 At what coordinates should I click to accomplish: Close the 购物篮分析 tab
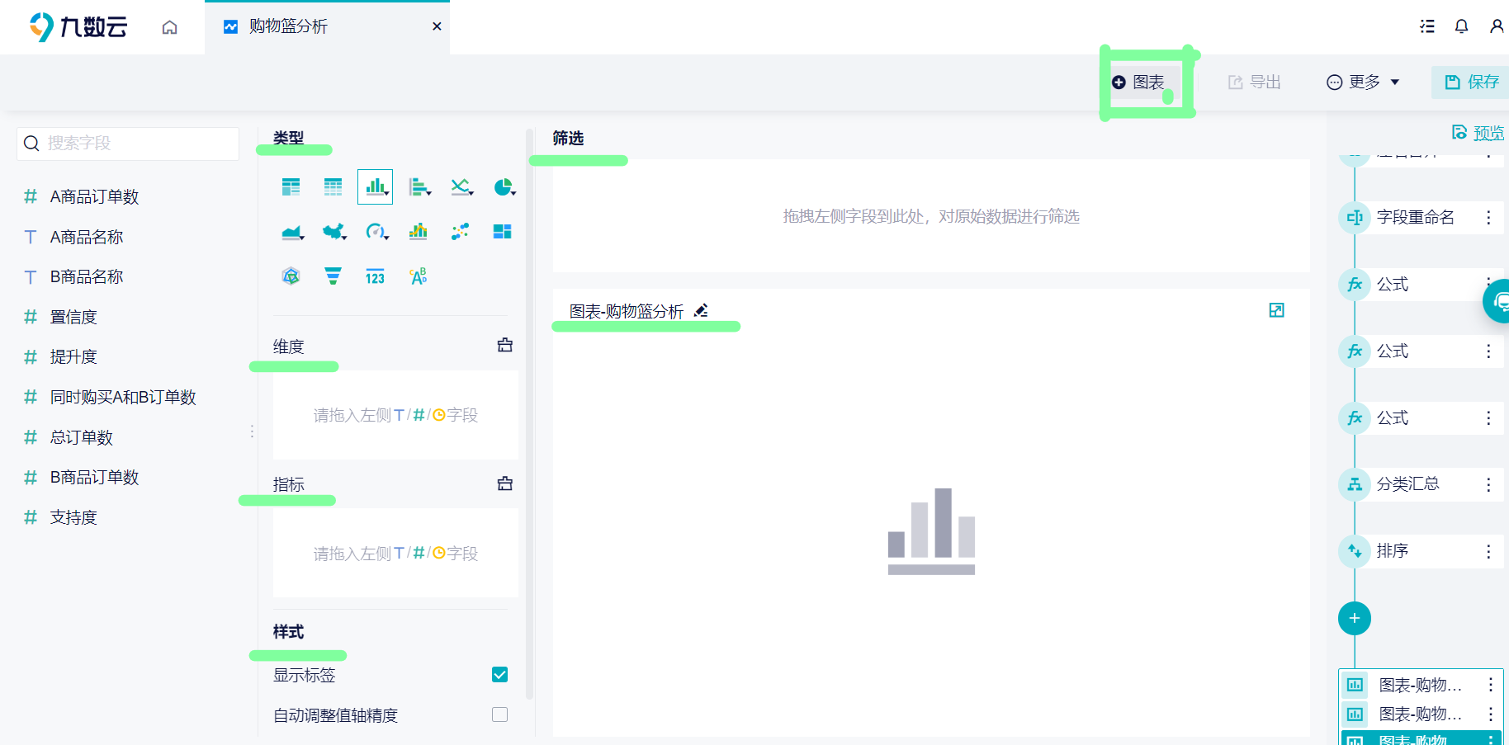(437, 26)
